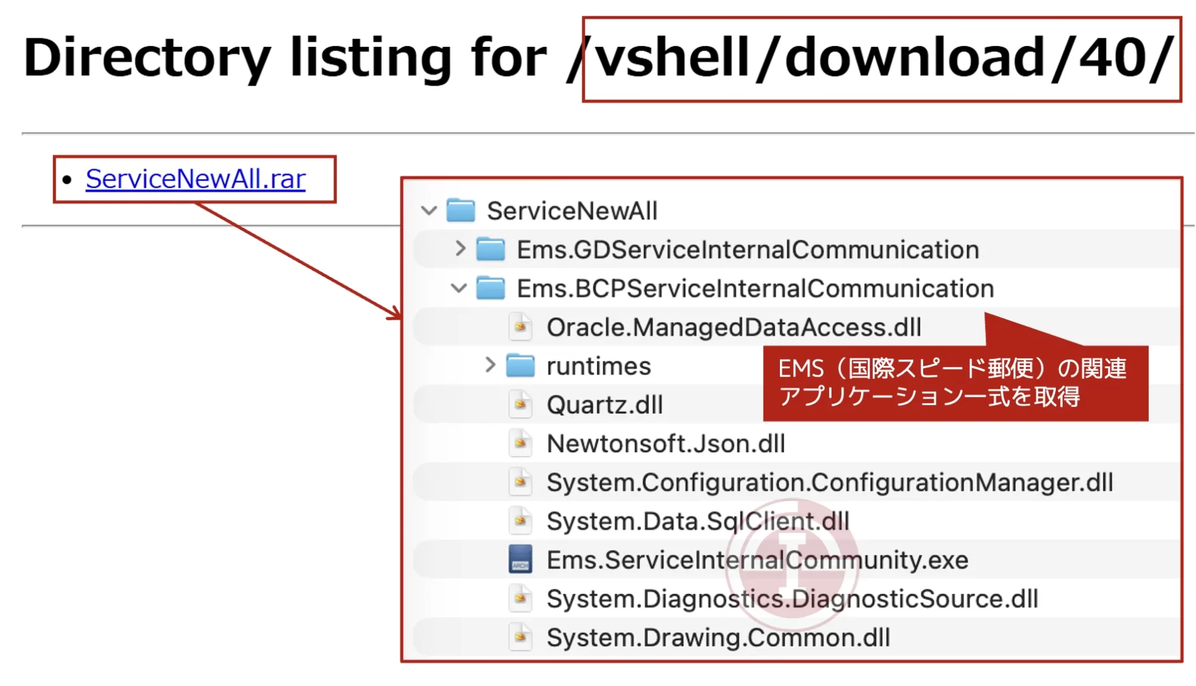This screenshot has width=1196, height=686.
Task: Select the System.Data.SqlClient.dll entry
Action: [698, 521]
